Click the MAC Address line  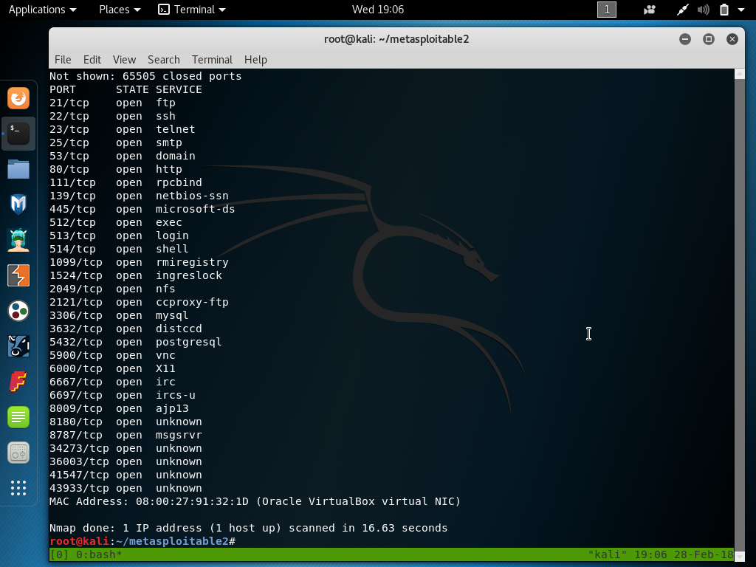point(255,501)
